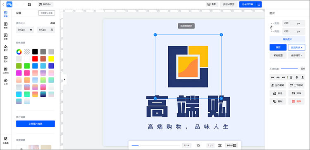Click the red Delete button
The height and width of the screenshot is (150, 310).
[296, 101]
